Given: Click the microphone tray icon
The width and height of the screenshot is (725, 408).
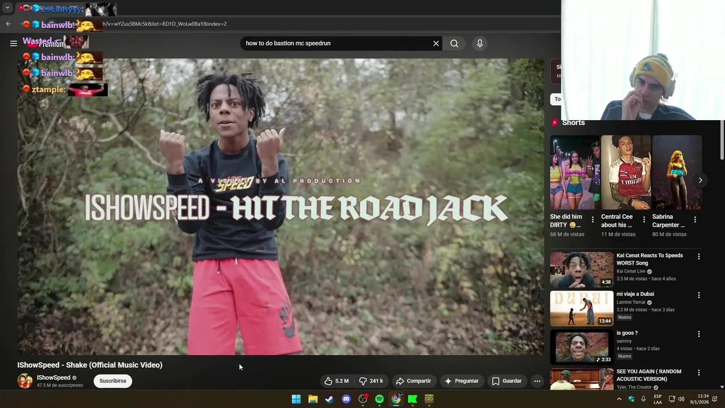Looking at the screenshot, I should tap(643, 399).
